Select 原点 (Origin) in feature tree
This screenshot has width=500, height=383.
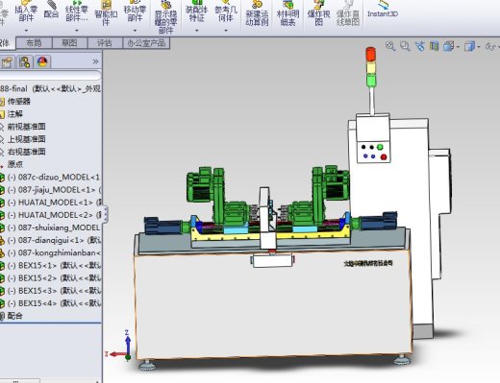(x=15, y=164)
